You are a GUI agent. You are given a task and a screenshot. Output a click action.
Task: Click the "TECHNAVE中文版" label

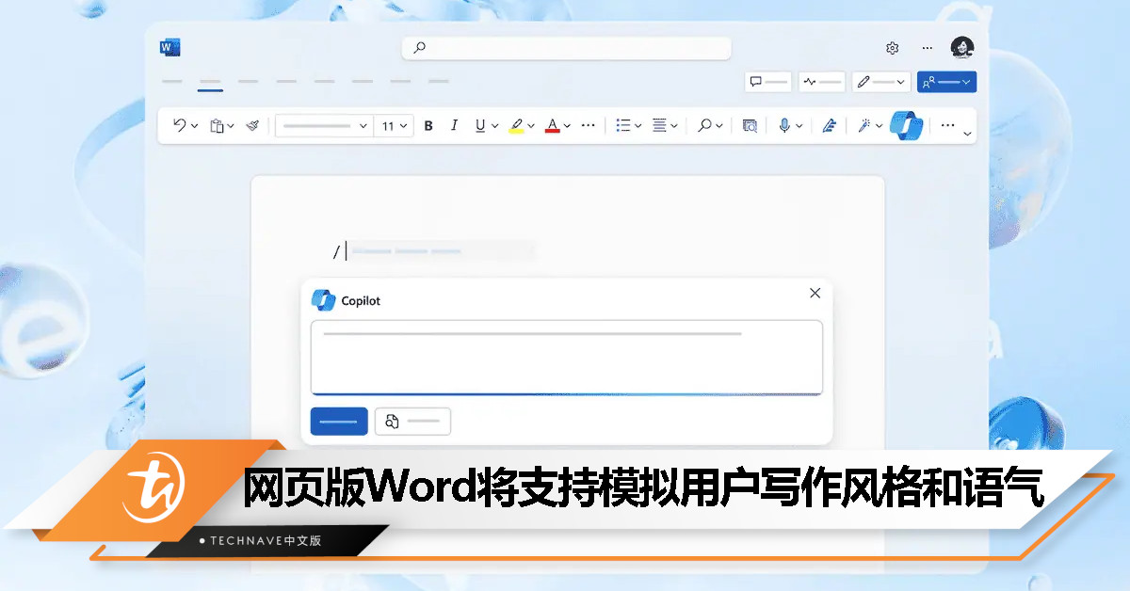[266, 541]
